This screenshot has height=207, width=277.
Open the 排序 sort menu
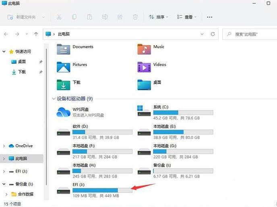click(158, 17)
